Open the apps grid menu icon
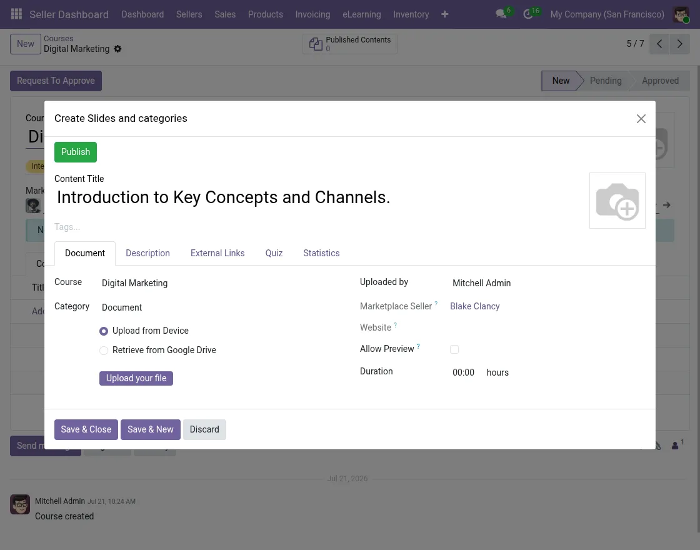Image resolution: width=700 pixels, height=550 pixels. pos(16,14)
